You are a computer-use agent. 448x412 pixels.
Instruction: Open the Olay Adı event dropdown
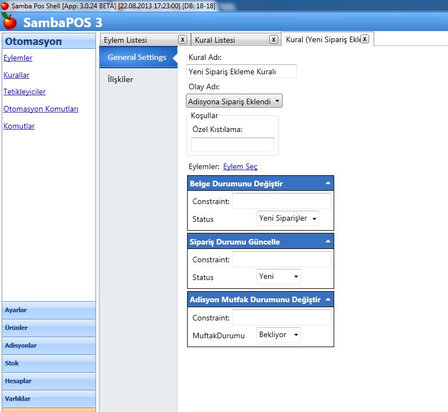[234, 101]
